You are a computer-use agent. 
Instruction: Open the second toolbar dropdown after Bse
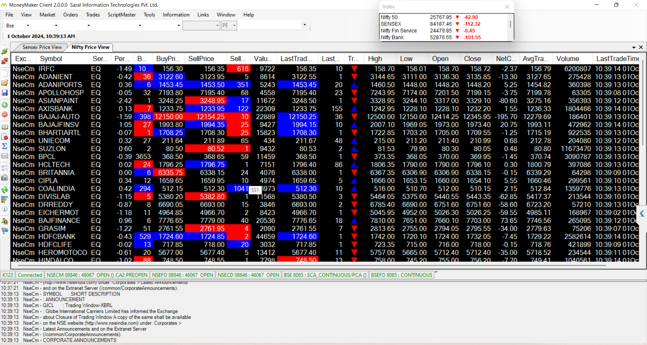click(x=56, y=26)
